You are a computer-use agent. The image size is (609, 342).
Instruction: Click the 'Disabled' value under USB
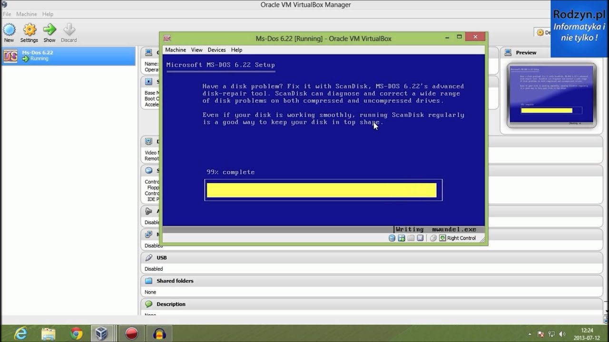154,269
